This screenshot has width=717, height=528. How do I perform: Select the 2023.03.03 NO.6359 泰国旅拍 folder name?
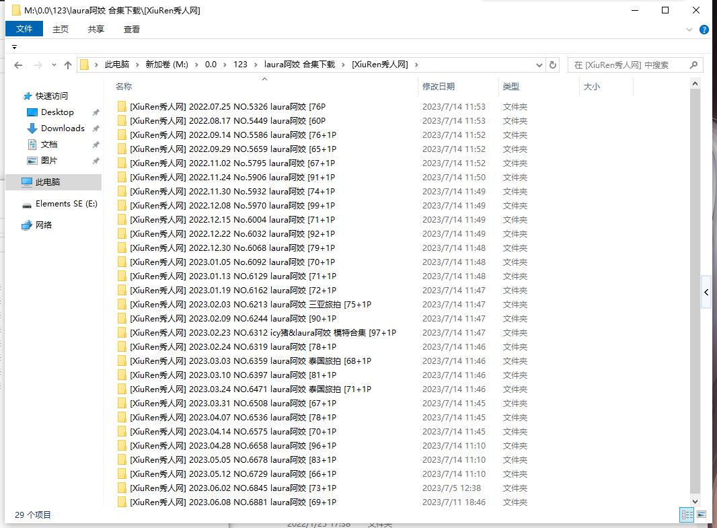click(x=251, y=361)
